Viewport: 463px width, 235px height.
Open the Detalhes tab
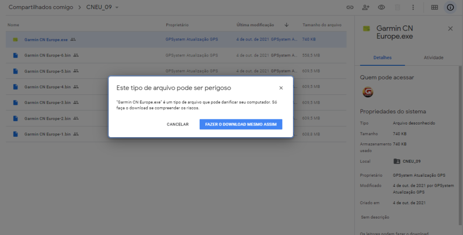[x=382, y=58]
